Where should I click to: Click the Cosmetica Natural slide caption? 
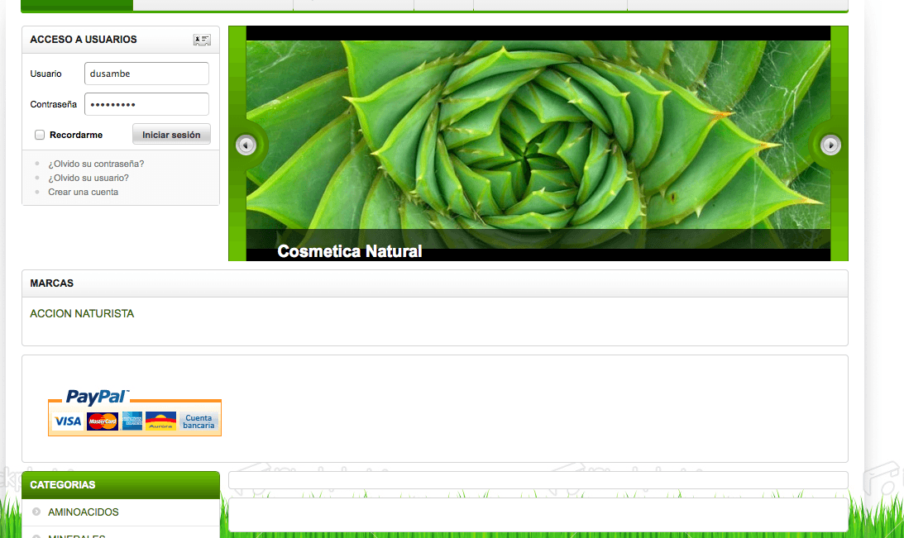349,251
